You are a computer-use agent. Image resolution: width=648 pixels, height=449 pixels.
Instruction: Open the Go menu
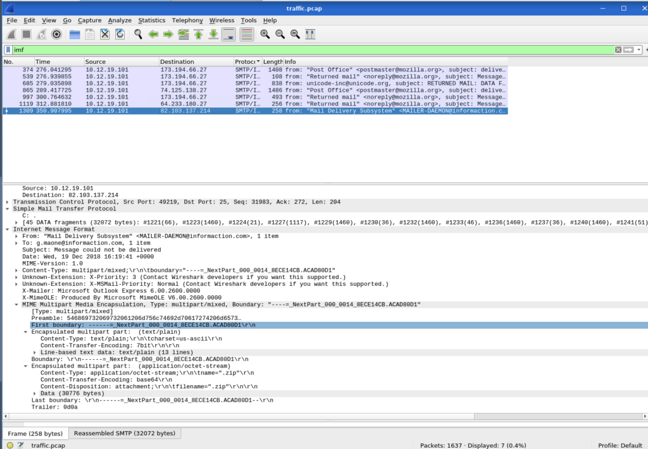click(x=67, y=20)
